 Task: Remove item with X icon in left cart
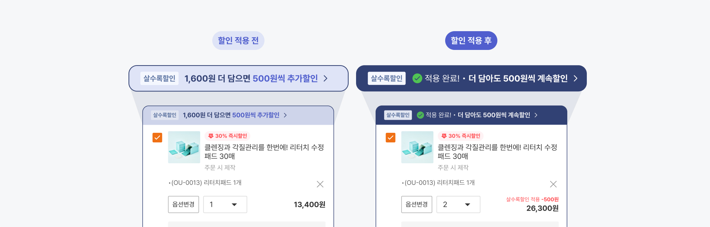(x=320, y=184)
